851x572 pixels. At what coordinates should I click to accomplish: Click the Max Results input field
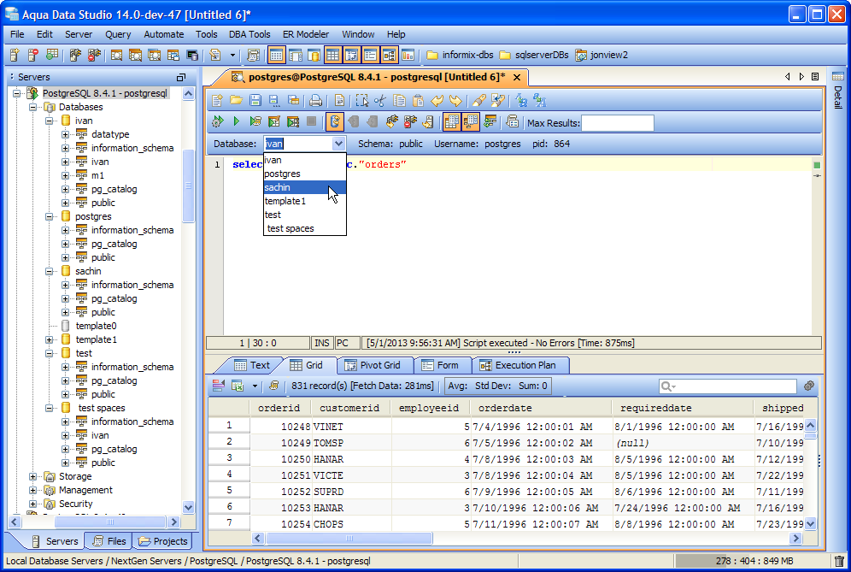(x=617, y=123)
